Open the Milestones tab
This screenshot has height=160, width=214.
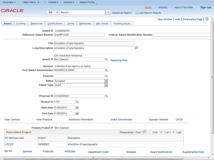click(x=85, y=24)
